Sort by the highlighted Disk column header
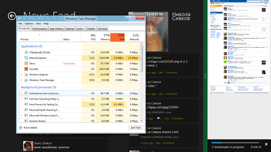 118,37
